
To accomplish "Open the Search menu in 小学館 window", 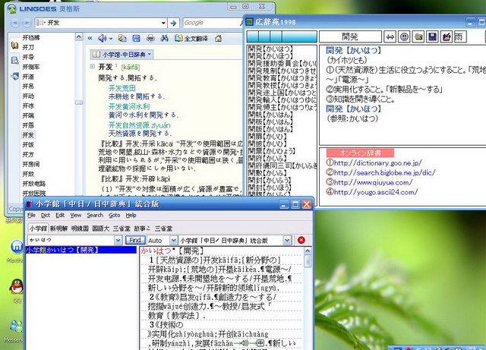I will (95, 215).
